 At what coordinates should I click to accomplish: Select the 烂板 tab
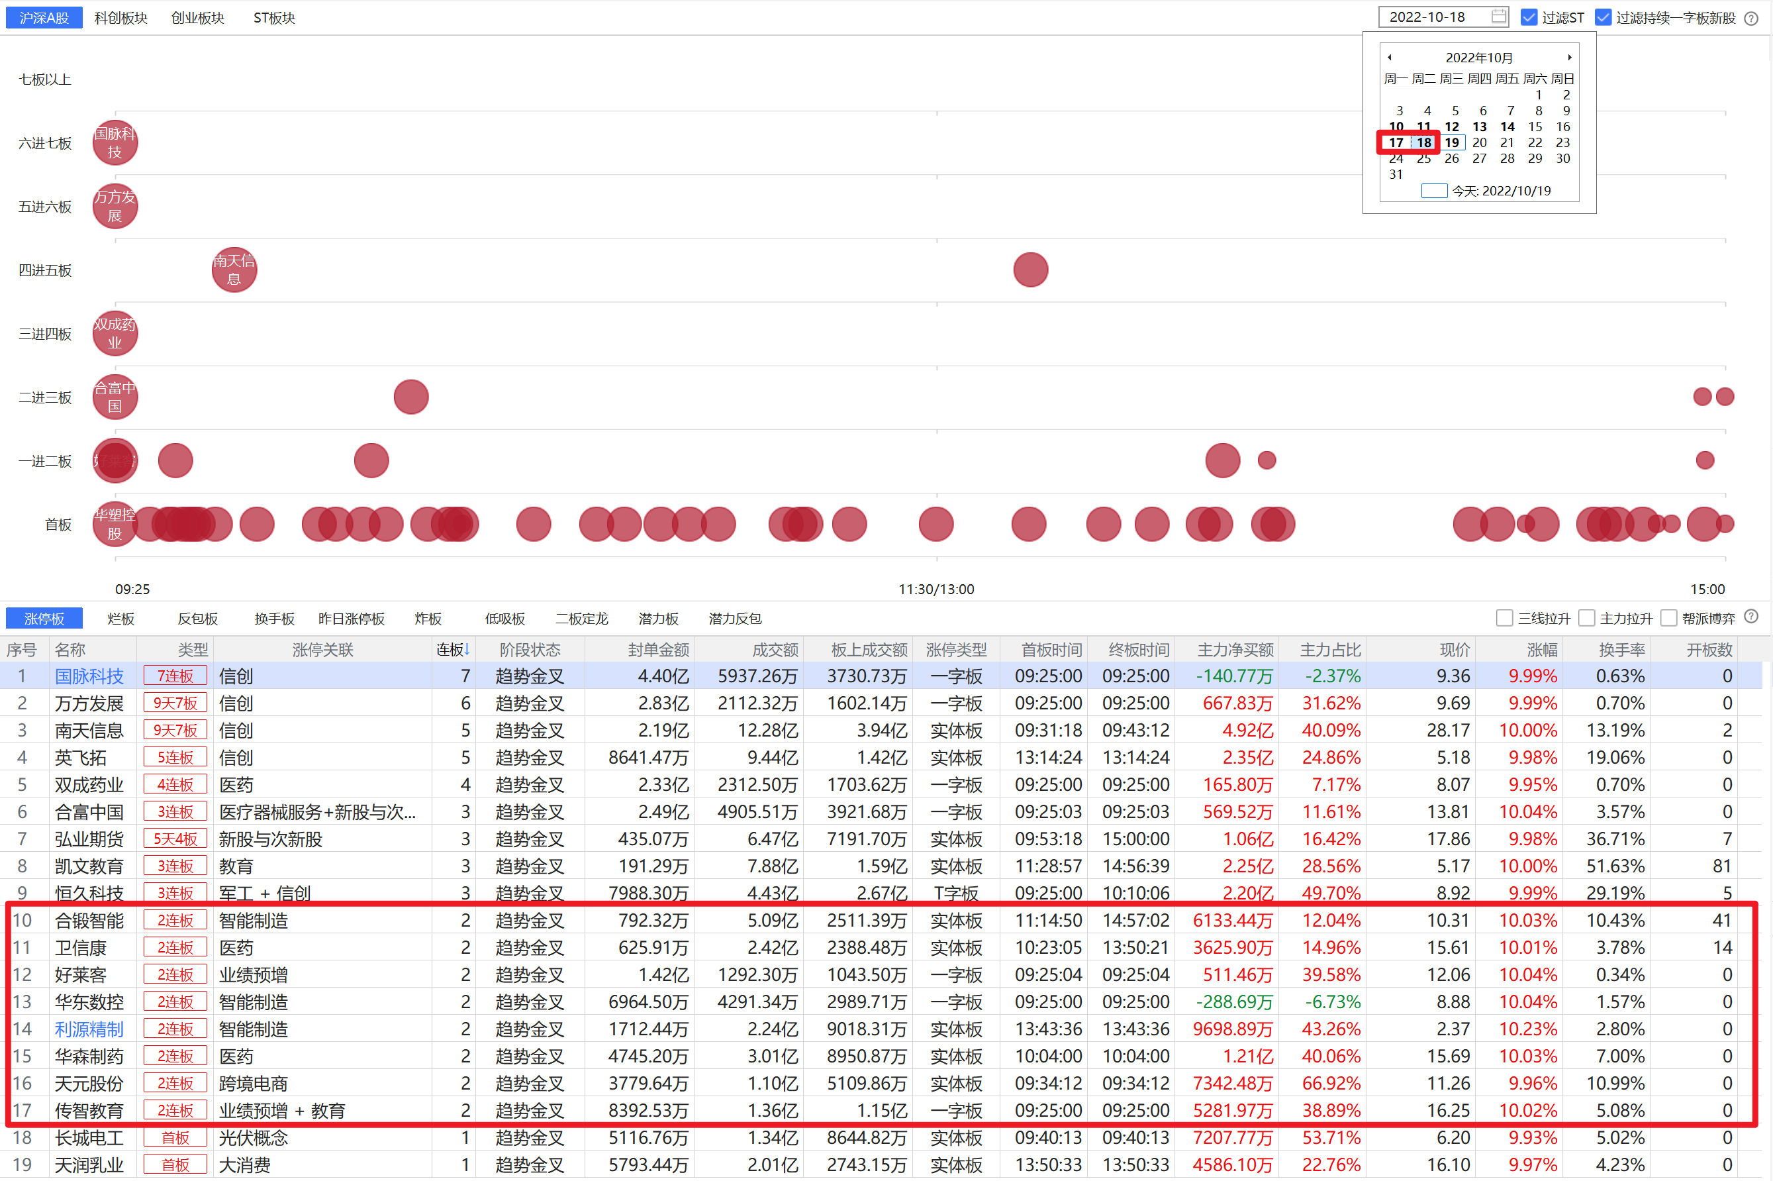click(x=120, y=619)
